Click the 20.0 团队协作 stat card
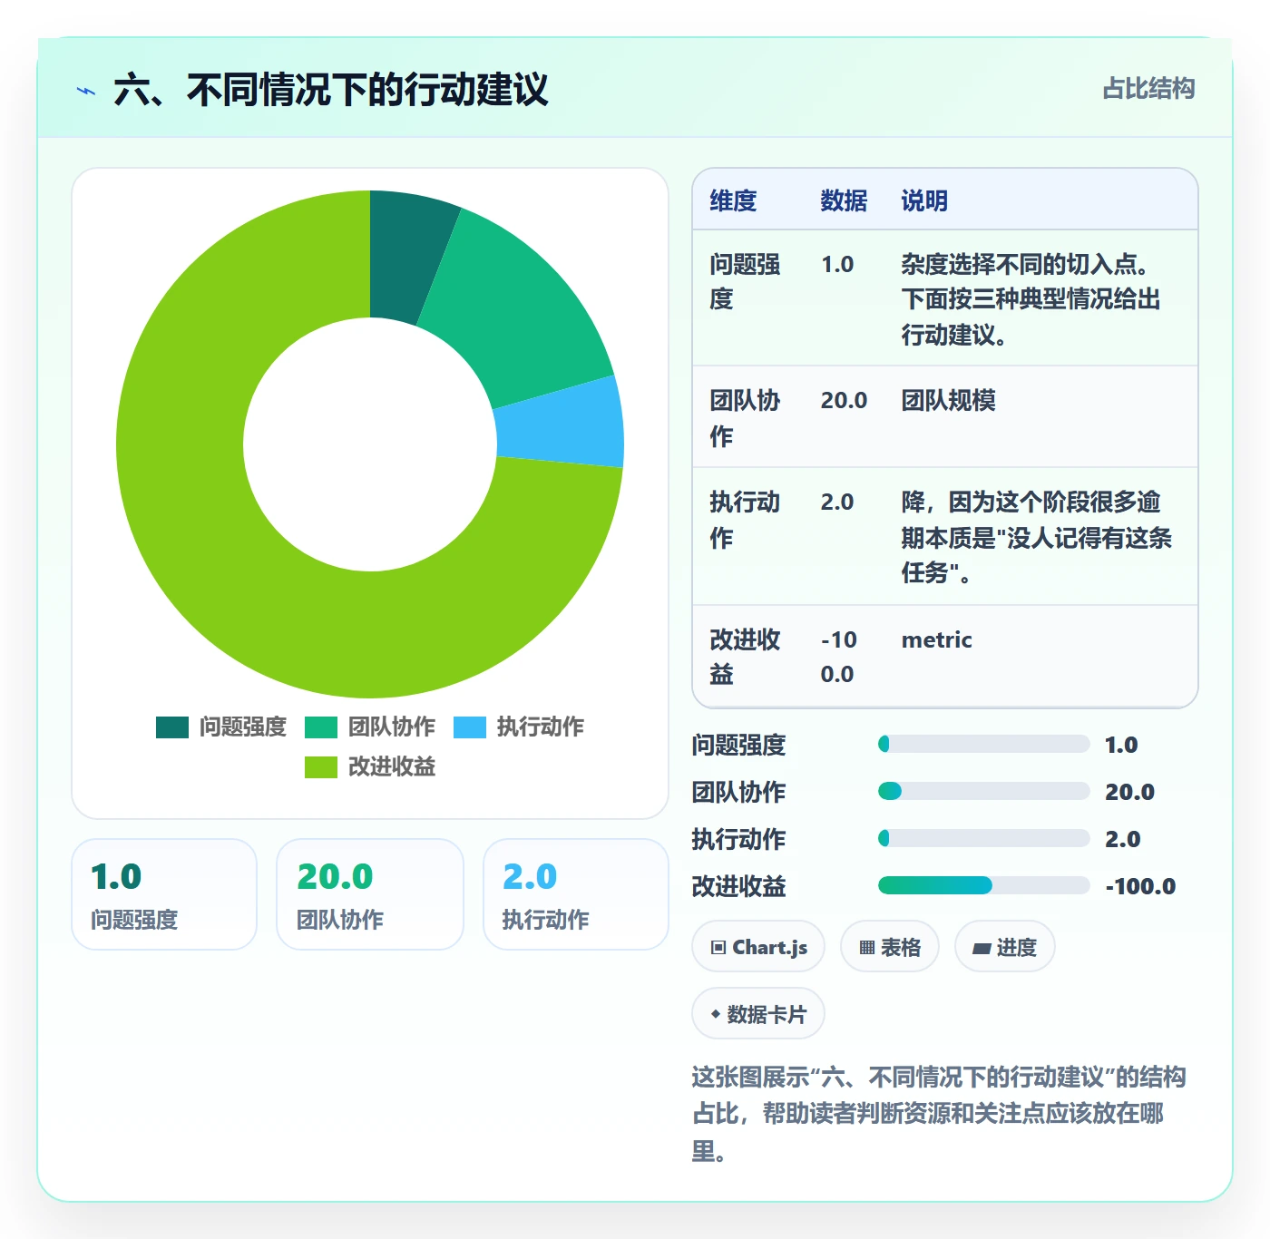The width and height of the screenshot is (1270, 1239). click(370, 894)
